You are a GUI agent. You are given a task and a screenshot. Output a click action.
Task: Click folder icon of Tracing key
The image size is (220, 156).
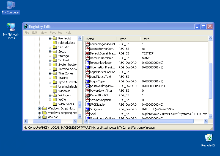tap(55, 78)
